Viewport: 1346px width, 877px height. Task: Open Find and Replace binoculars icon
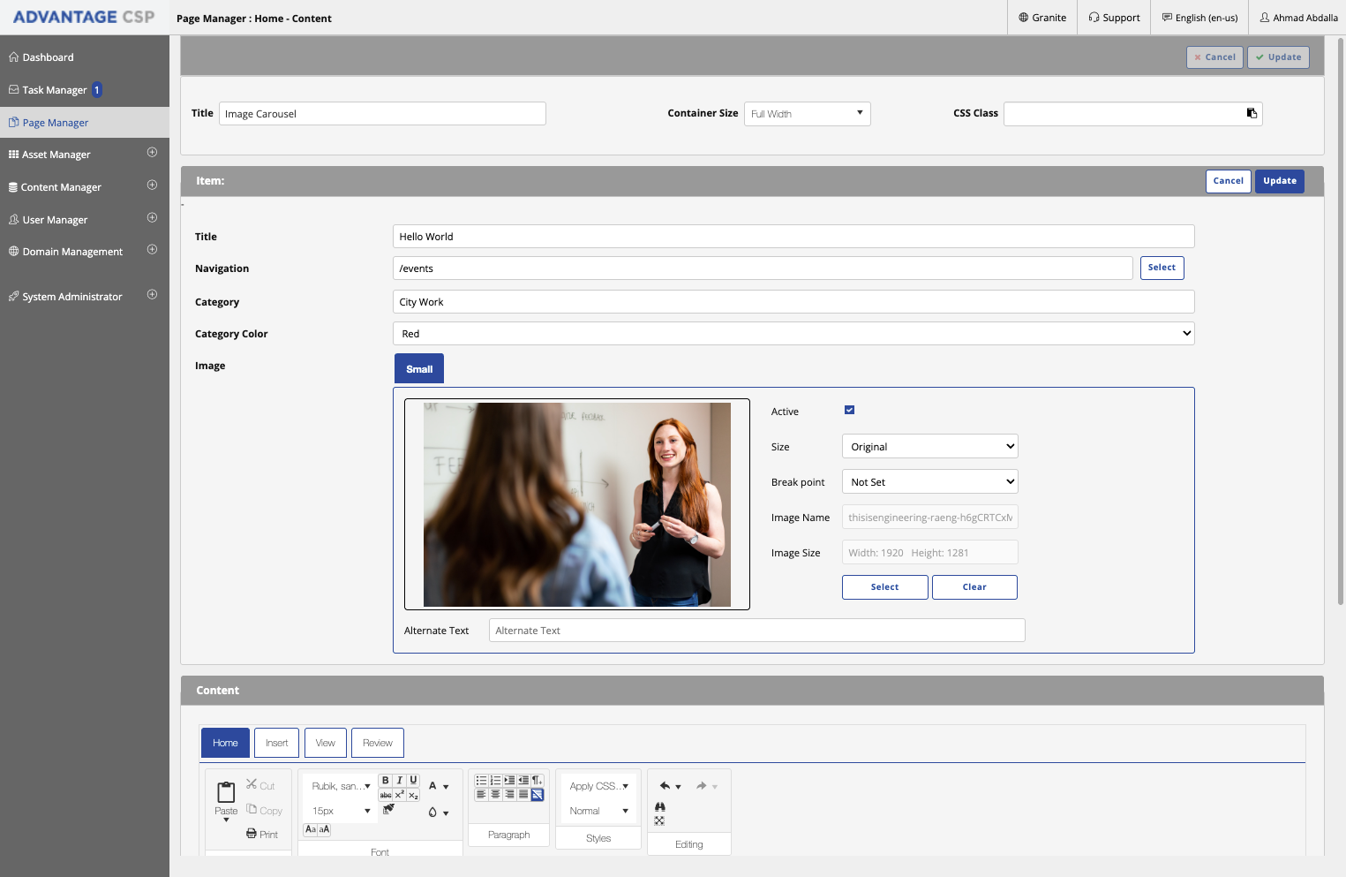(660, 806)
